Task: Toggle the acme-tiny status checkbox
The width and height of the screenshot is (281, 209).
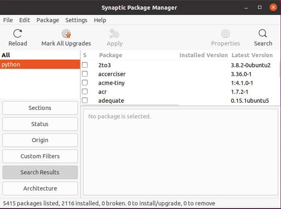Action: pyautogui.click(x=85, y=83)
